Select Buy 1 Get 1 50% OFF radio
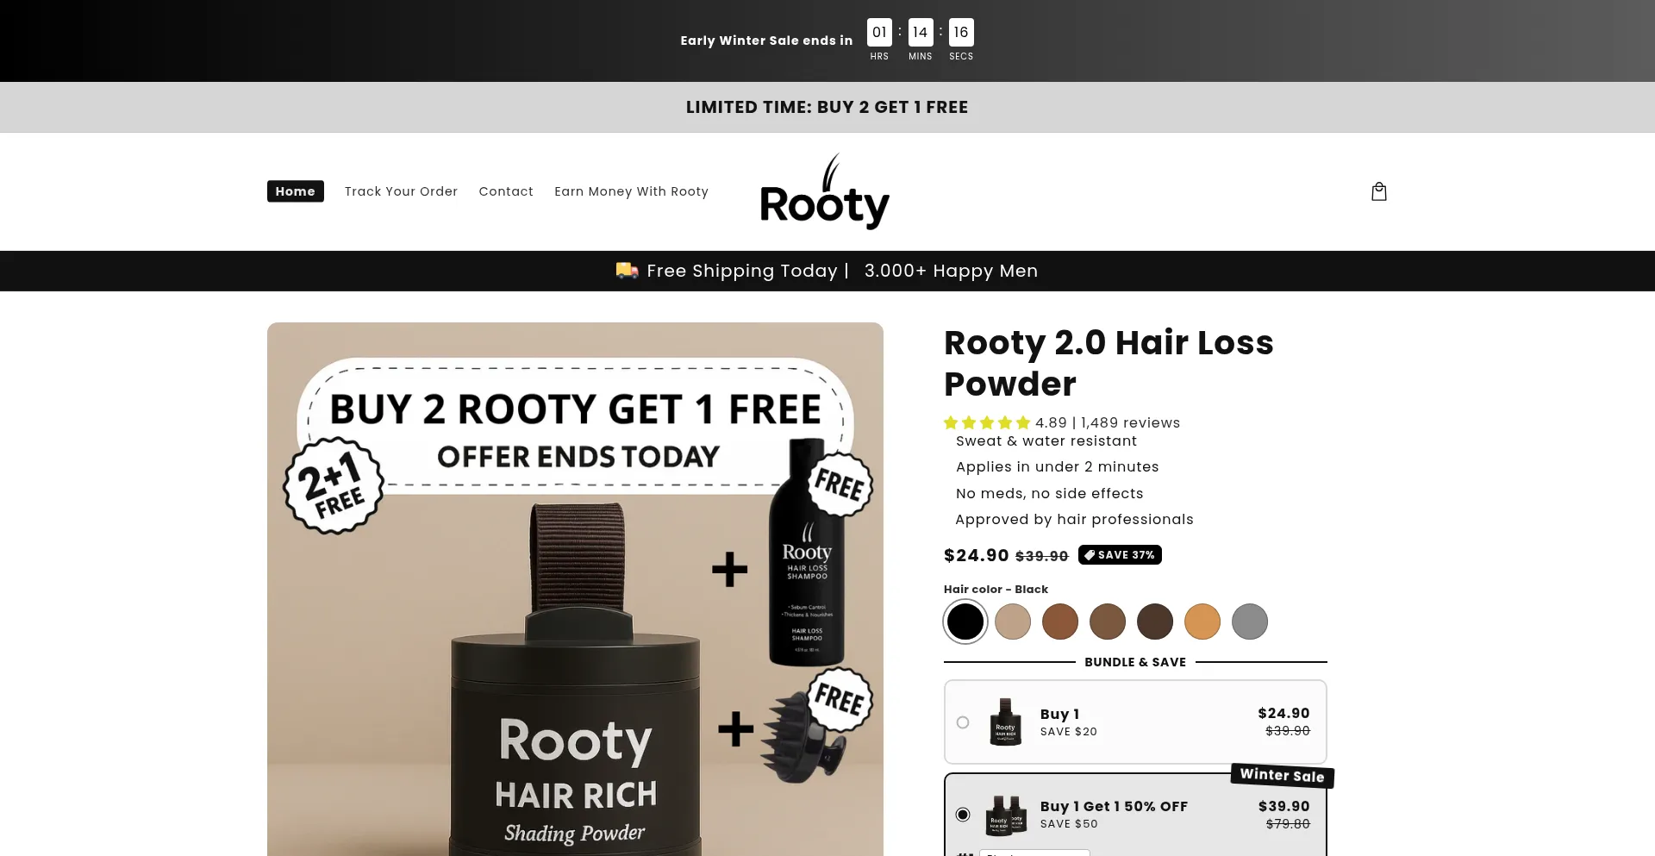Image resolution: width=1655 pixels, height=856 pixels. [963, 815]
